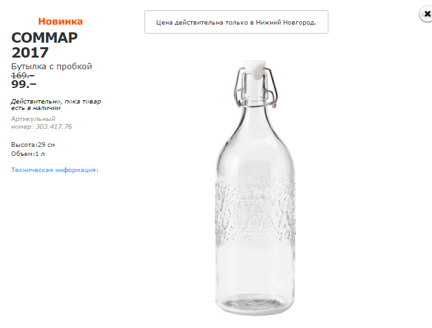Click the article number 303.417.76
The width and height of the screenshot is (432, 328).
(x=54, y=126)
